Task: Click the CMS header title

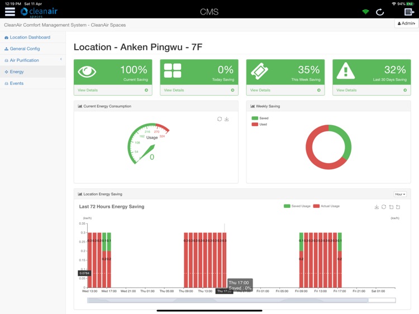Action: (x=209, y=12)
